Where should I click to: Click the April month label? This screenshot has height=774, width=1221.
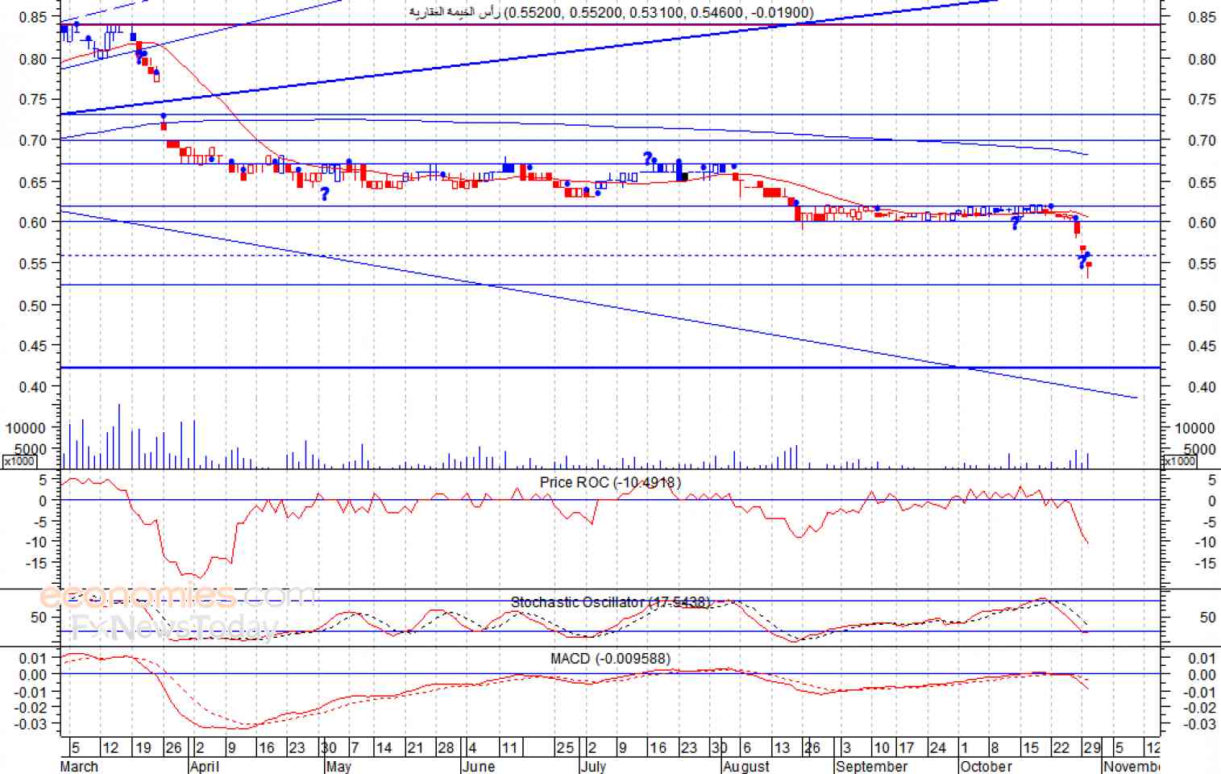[204, 766]
